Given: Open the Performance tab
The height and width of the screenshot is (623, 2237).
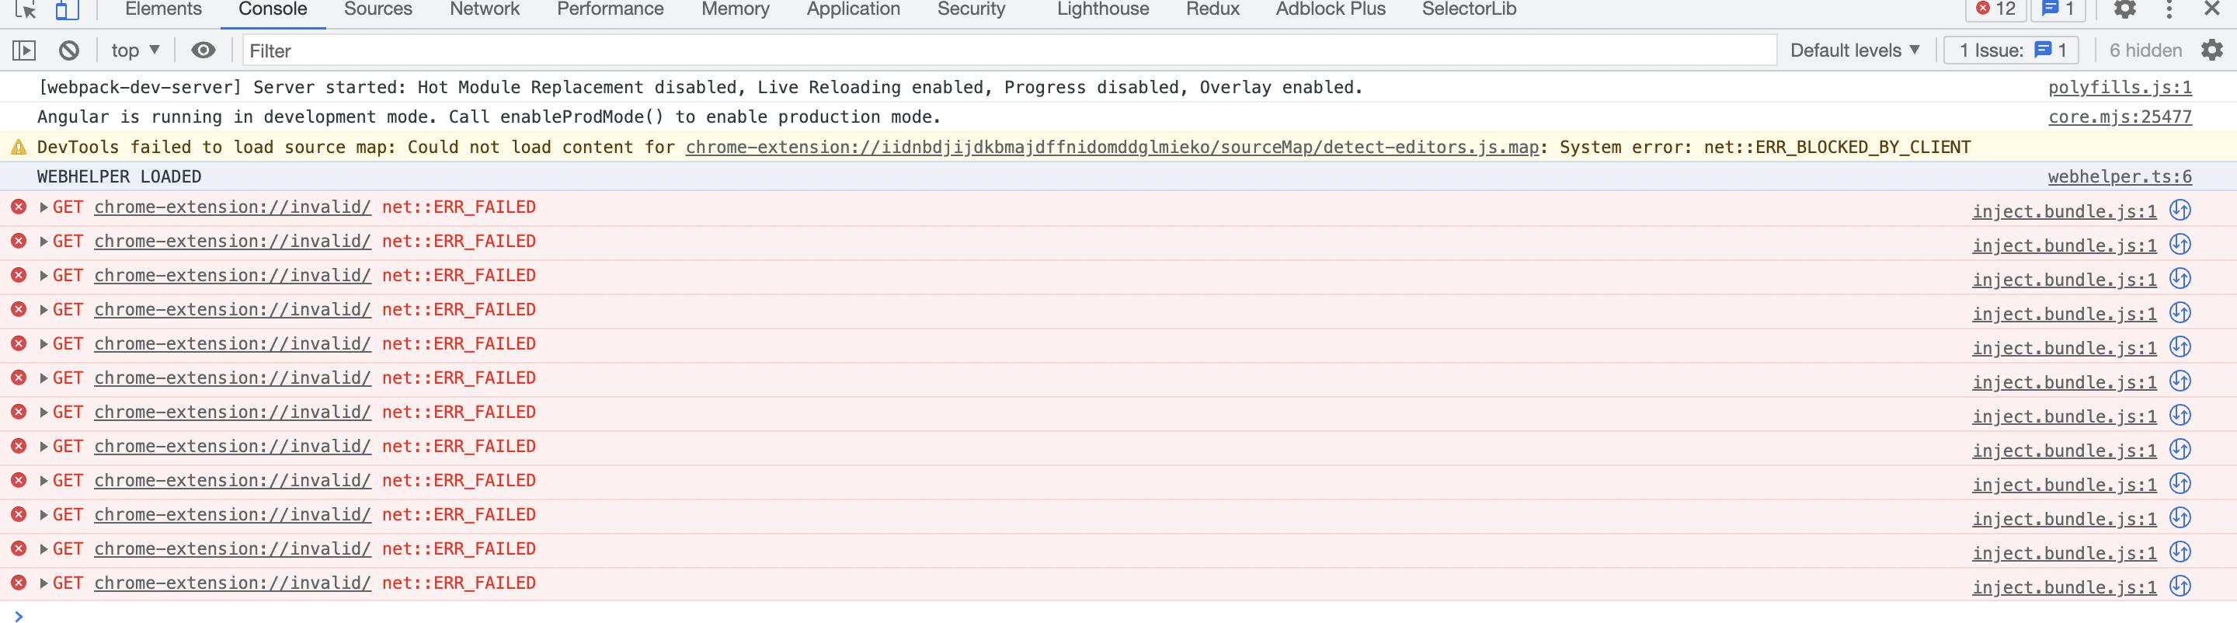Looking at the screenshot, I should click(x=610, y=9).
